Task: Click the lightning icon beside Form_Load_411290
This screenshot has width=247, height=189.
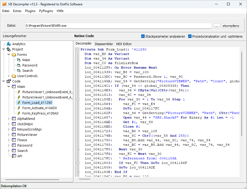Action: pyautogui.click(x=19, y=103)
